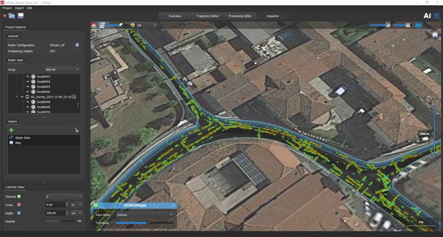
Task: Click the Opacity slider handle
Action: [x=60, y=221]
